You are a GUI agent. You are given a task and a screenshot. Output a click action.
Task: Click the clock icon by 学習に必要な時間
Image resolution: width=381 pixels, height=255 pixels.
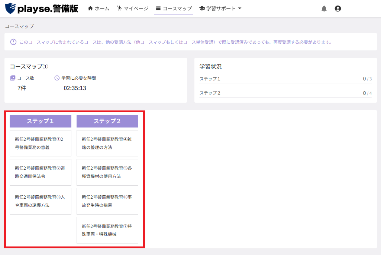[57, 78]
